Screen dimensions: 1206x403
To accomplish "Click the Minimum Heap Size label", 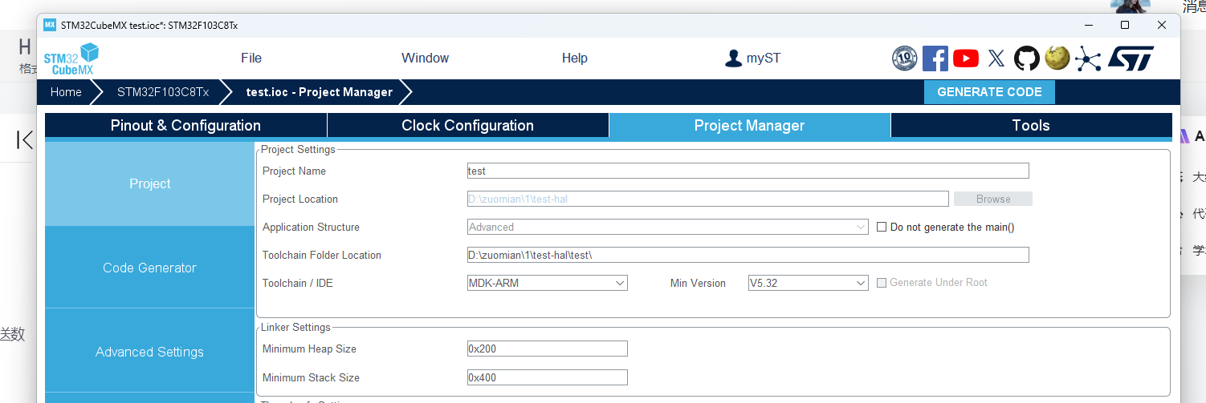I will point(309,349).
